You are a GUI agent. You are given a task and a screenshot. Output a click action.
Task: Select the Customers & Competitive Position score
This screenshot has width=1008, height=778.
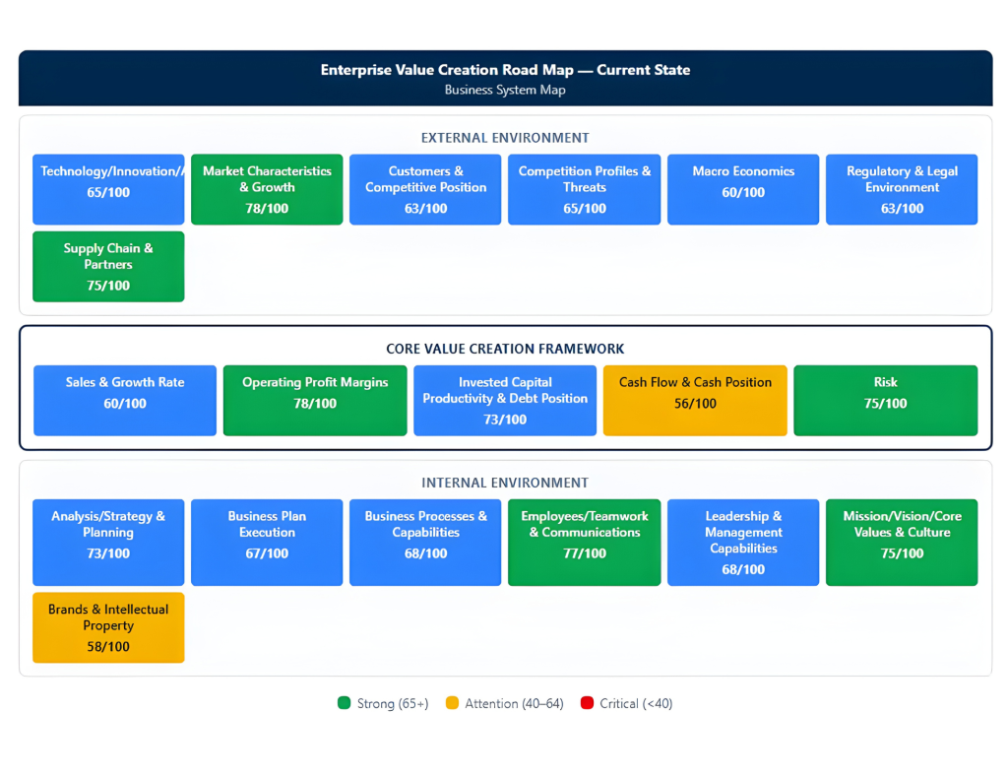click(x=424, y=189)
